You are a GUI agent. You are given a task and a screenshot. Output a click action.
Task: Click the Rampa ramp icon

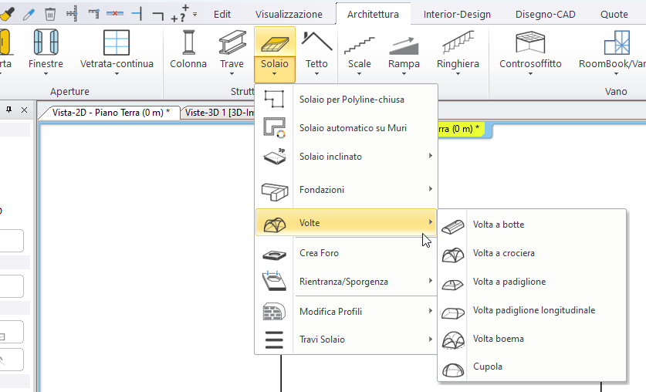coord(404,46)
